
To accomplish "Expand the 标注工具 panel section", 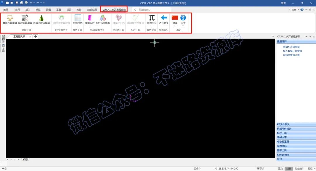I will click(296, 133).
